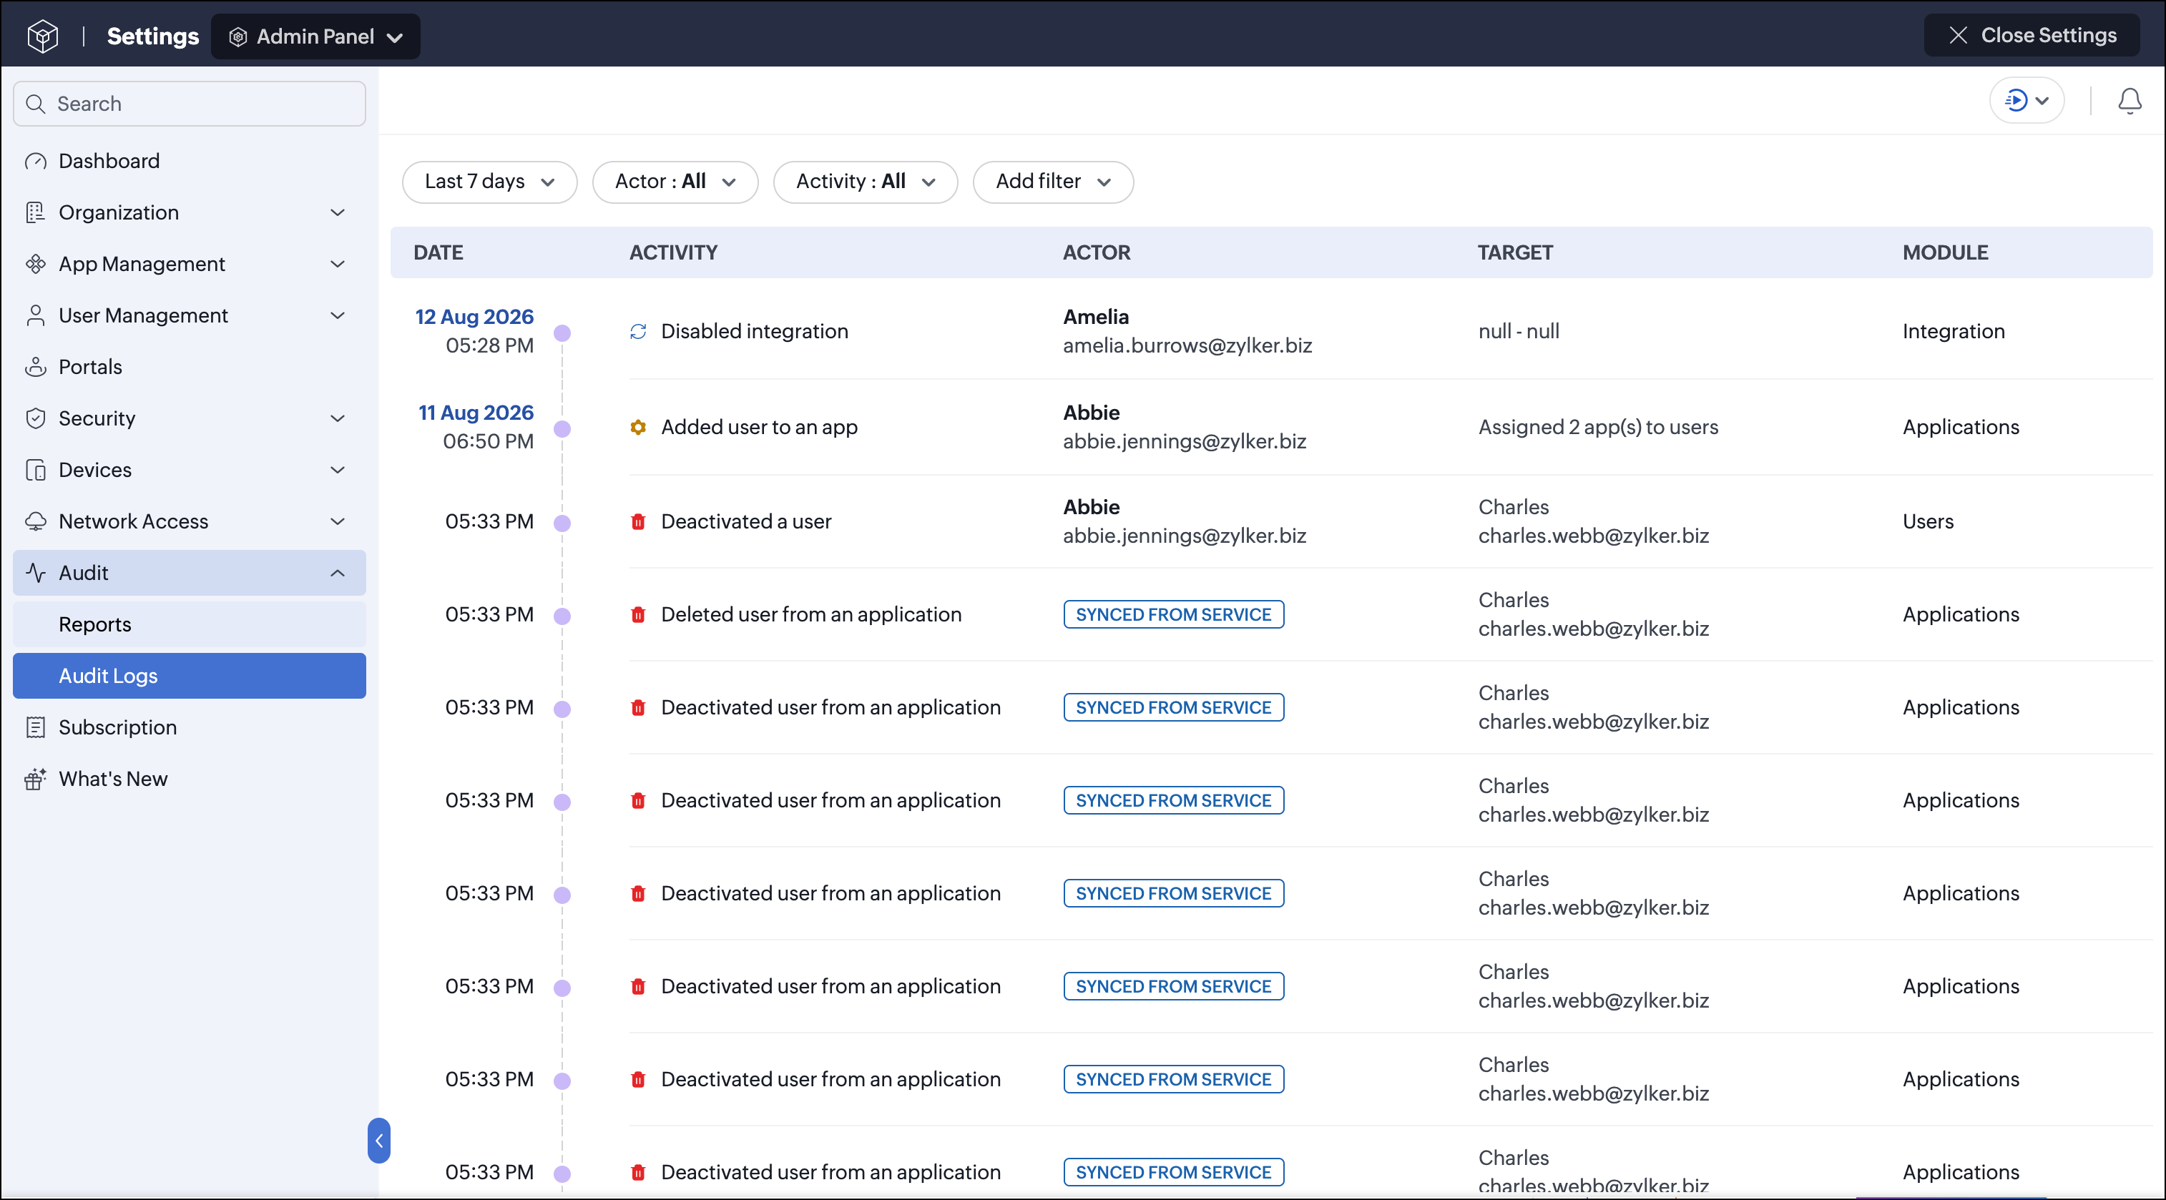2166x1200 pixels.
Task: Open the play-arrow quick menu dropdown
Action: click(x=2027, y=101)
